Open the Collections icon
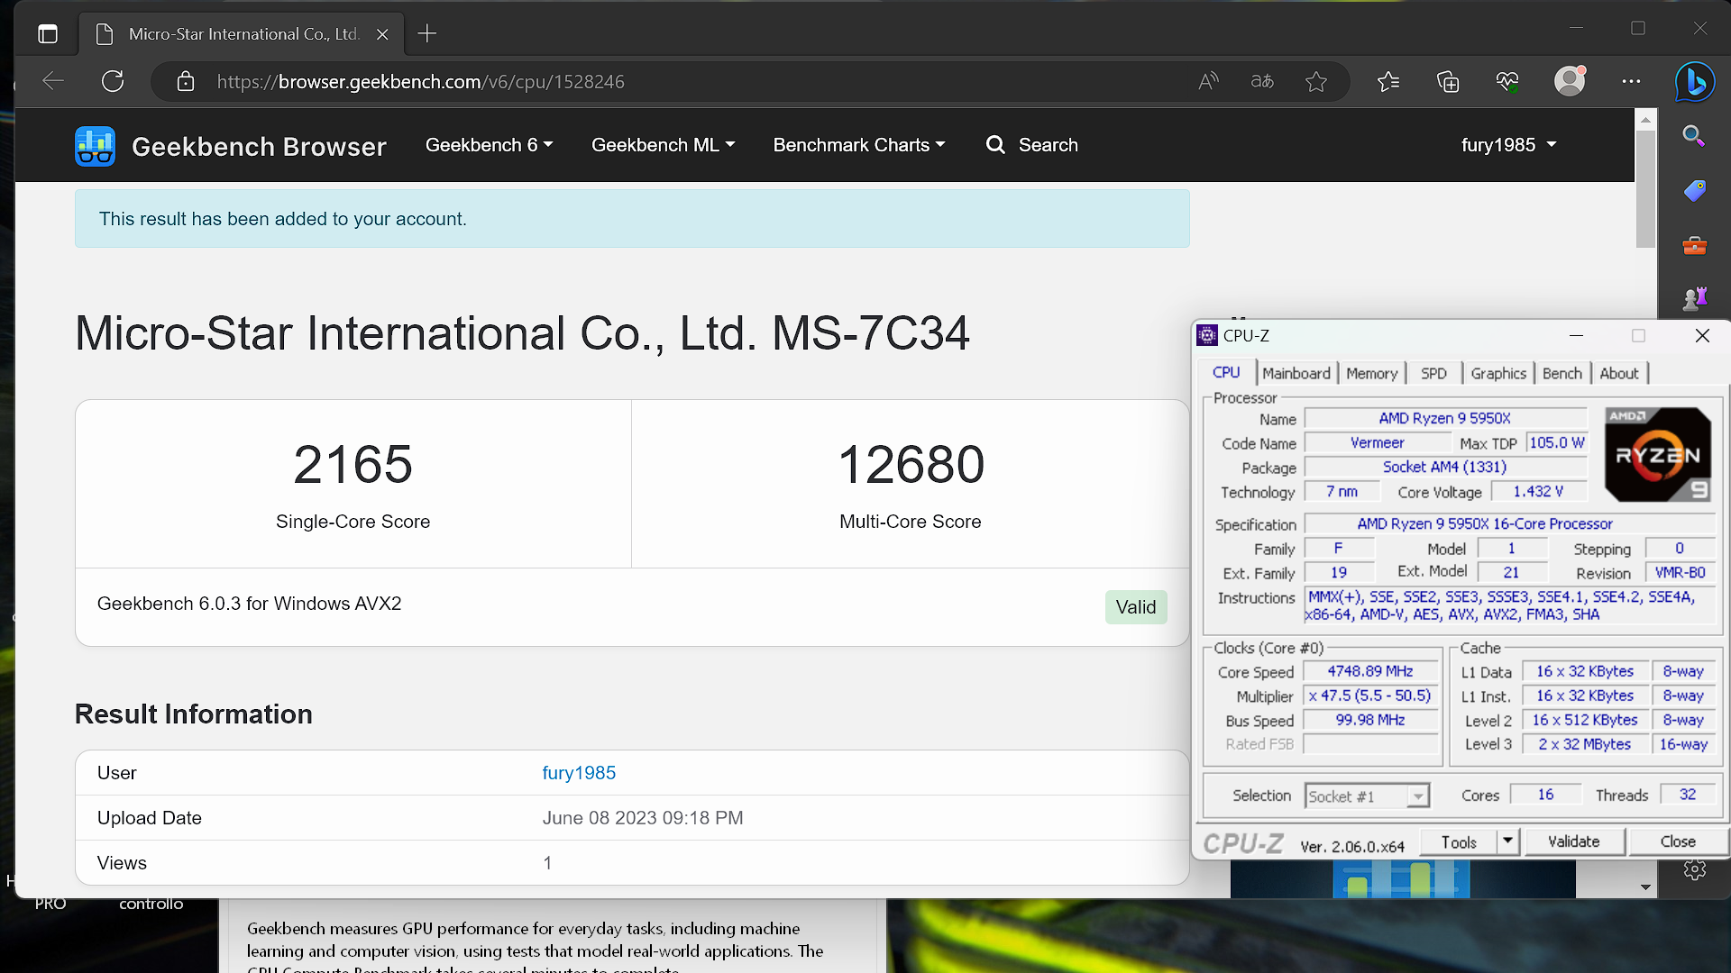1731x973 pixels. click(x=1448, y=82)
